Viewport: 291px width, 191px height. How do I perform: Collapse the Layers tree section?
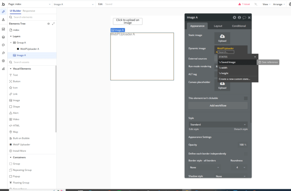[x=11, y=36]
